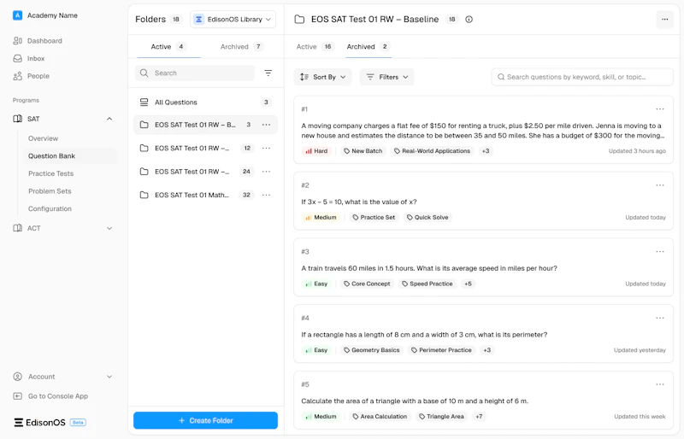Screen dimensions: 684x439
Task: Open the Filters dropdown
Action: pos(387,77)
